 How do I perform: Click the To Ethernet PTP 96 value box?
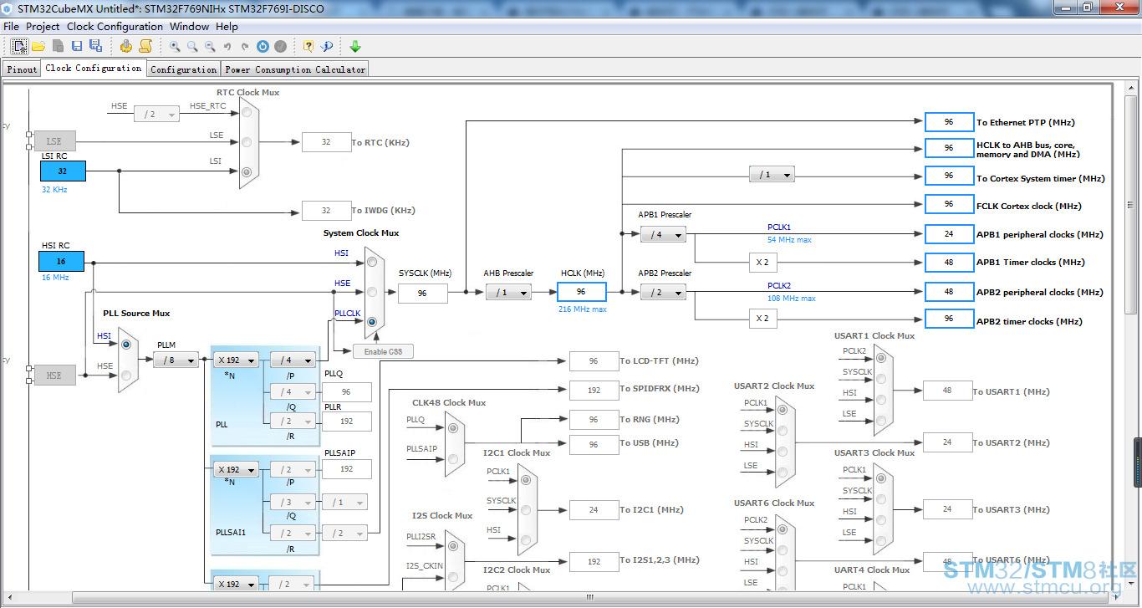tap(949, 122)
